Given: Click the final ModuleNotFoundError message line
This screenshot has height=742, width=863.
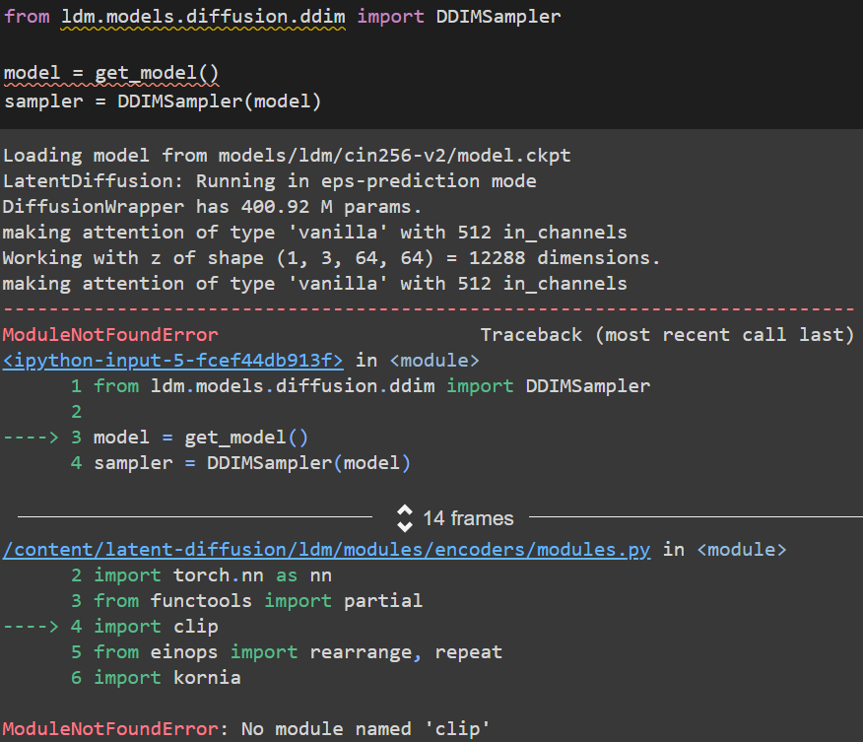Looking at the screenshot, I should click(x=245, y=728).
